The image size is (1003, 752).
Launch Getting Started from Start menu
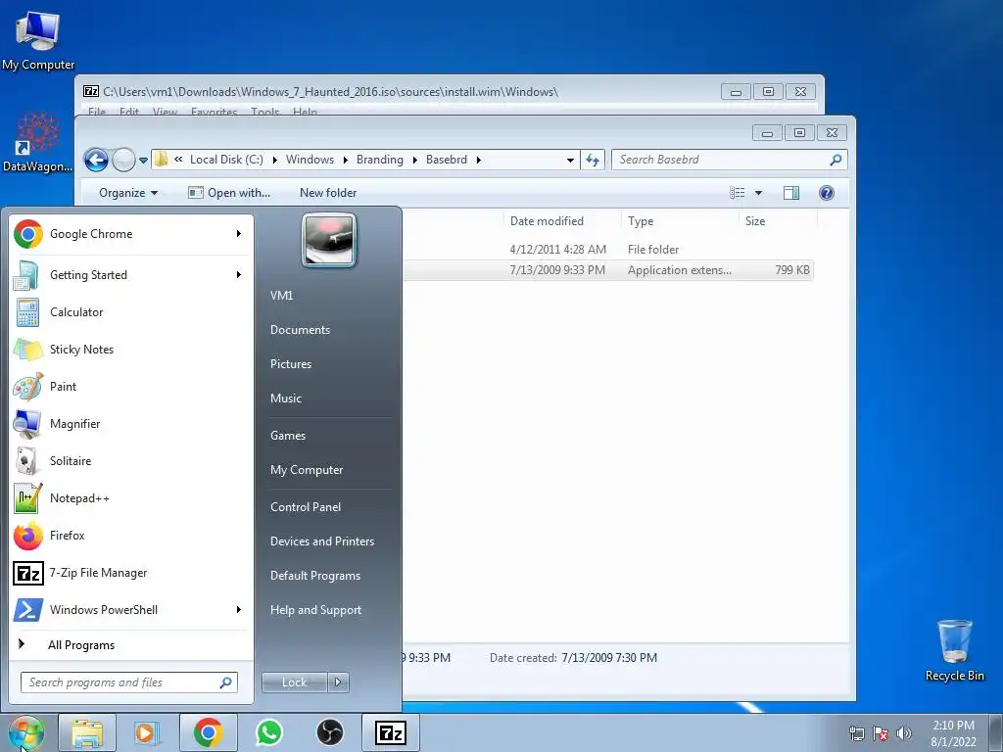131,275
